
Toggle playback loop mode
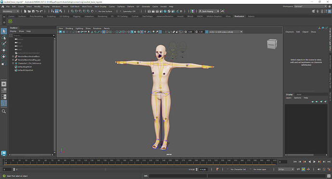pos(298,169)
